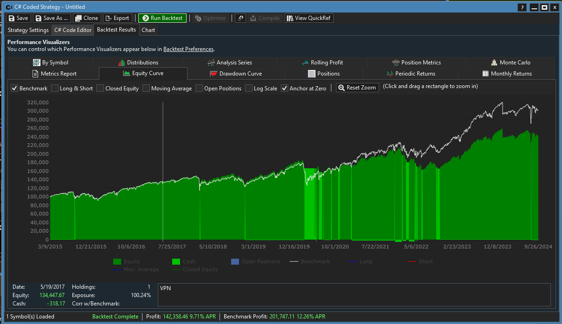The height and width of the screenshot is (324, 562).
Task: Click the chain-link icon button in toolbar
Action: click(240, 18)
